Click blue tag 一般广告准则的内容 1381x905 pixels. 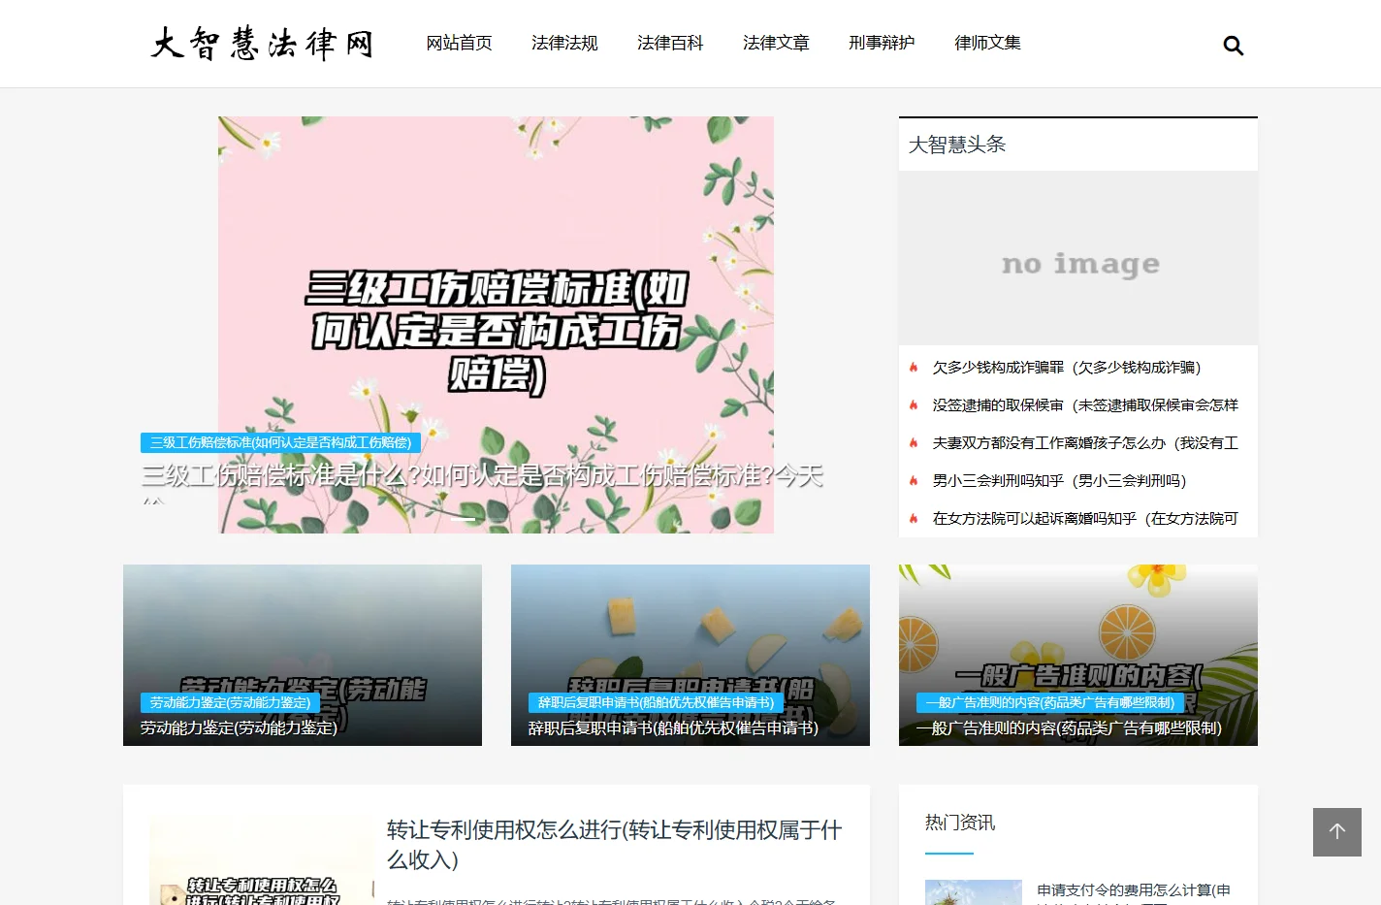click(x=1050, y=702)
